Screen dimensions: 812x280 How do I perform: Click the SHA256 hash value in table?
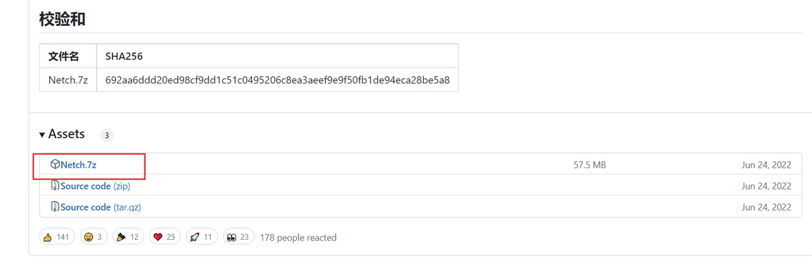tap(277, 80)
